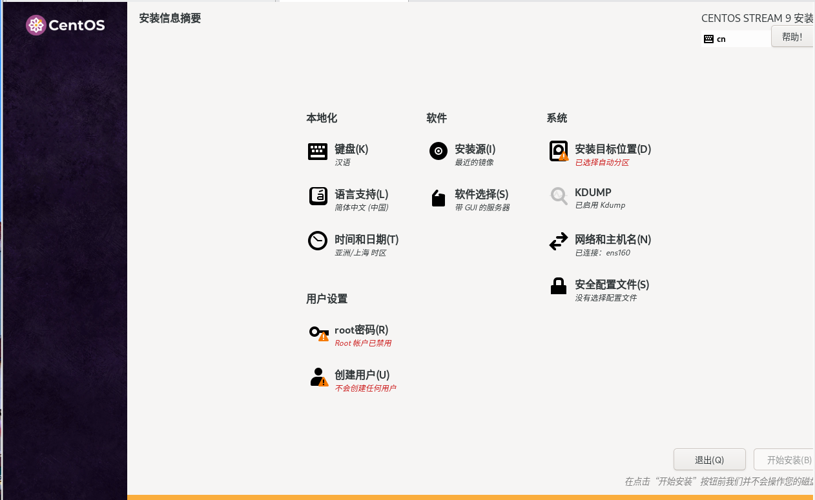Viewport: 815px width, 500px height.
Task: Click the red warning 已选择自动分区
Action: (602, 163)
